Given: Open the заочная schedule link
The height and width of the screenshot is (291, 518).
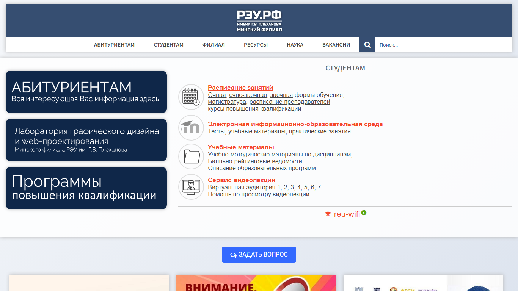Looking at the screenshot, I should (x=281, y=95).
